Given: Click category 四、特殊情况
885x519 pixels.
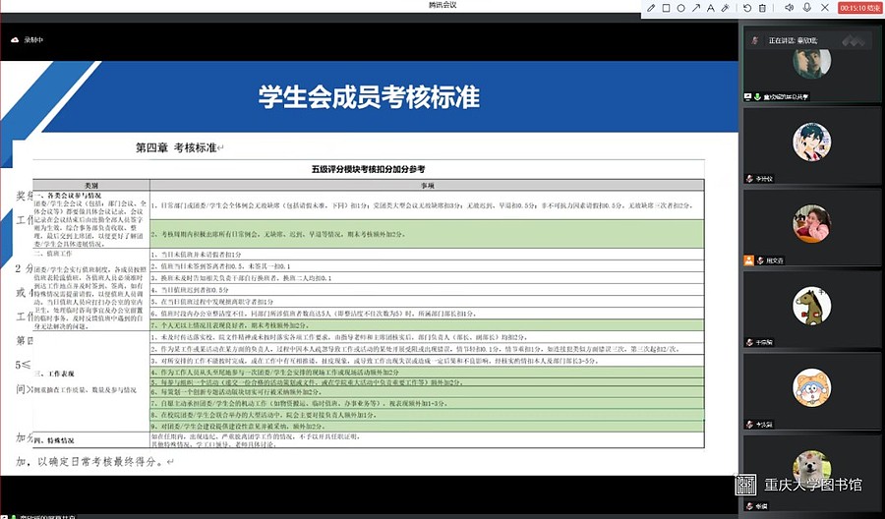Looking at the screenshot, I should pos(54,440).
